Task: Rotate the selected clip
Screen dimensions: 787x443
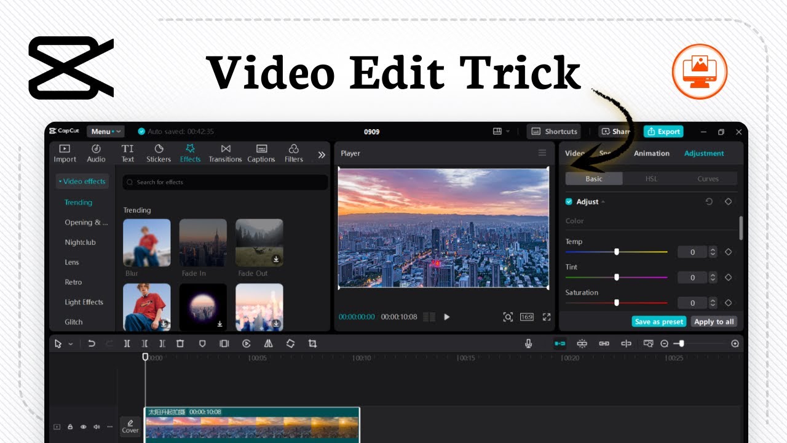Action: (290, 343)
